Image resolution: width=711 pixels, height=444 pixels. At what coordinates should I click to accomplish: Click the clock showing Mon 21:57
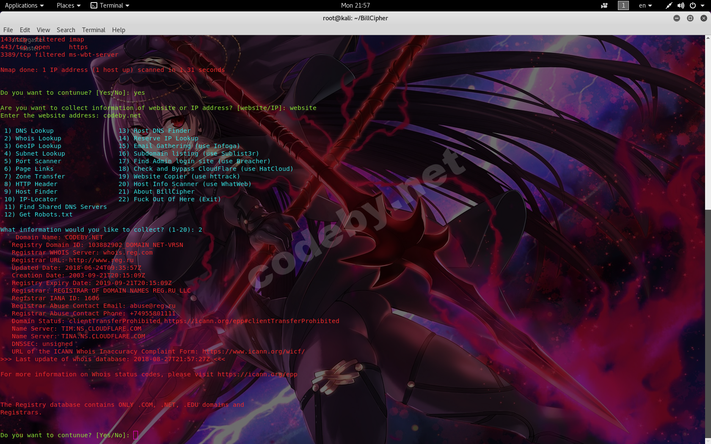(355, 5)
